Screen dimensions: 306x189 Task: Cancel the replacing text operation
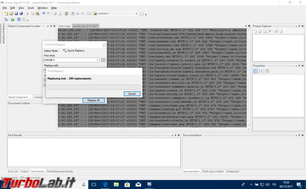[132, 94]
